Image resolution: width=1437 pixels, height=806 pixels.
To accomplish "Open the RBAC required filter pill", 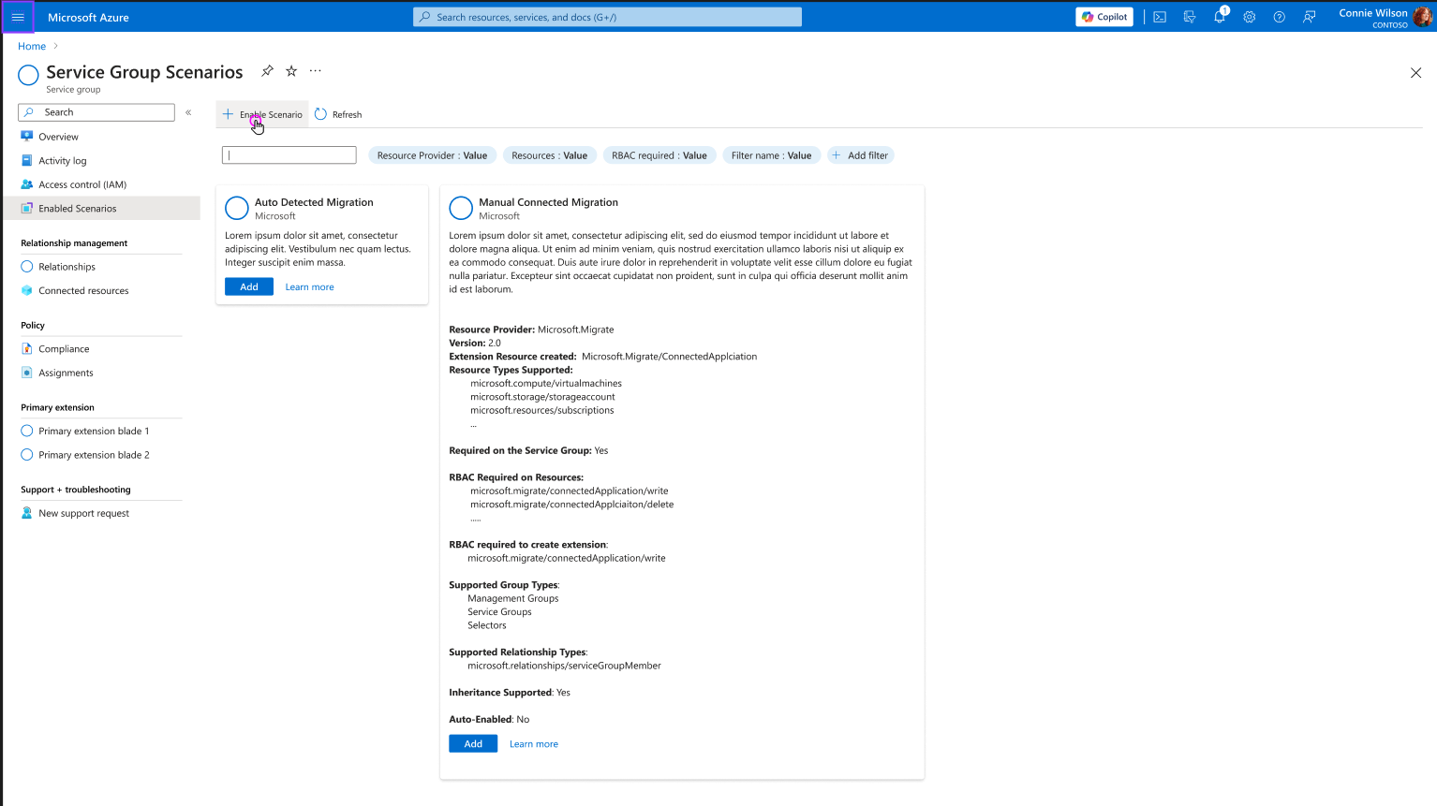I will pos(659,155).
